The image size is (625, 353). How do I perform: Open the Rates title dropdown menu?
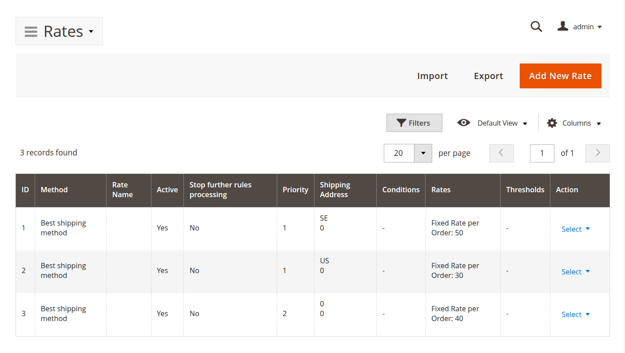91,32
